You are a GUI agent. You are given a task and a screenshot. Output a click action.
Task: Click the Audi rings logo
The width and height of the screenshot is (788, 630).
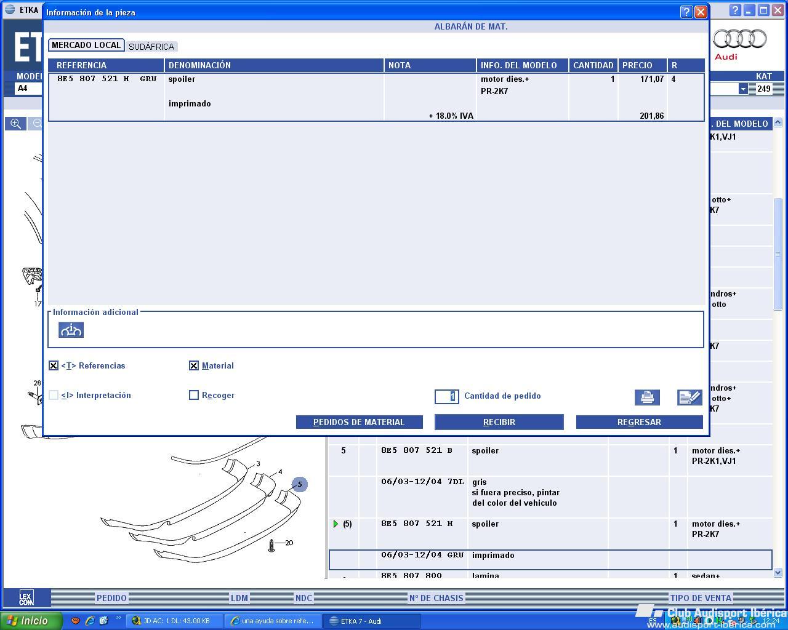pyautogui.click(x=739, y=39)
